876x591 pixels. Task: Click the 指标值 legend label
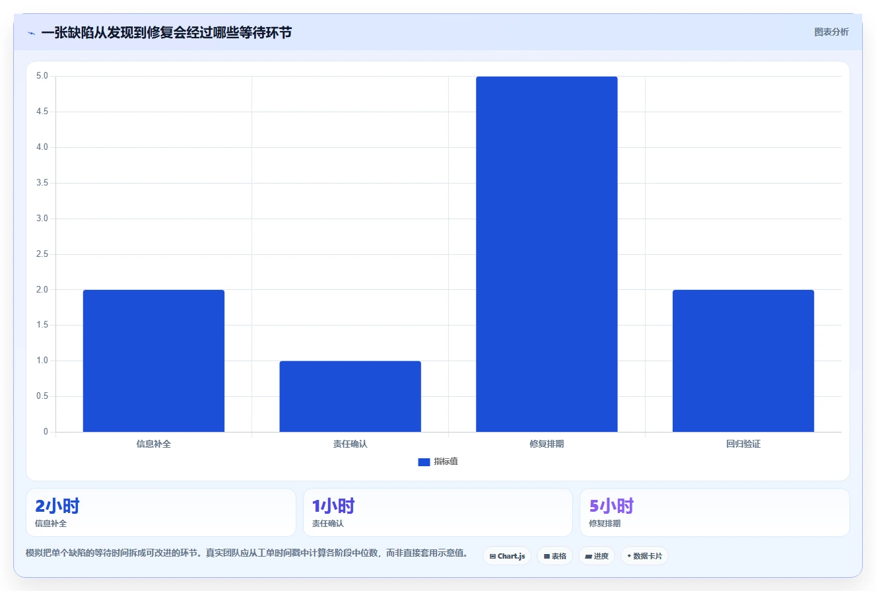click(x=446, y=462)
